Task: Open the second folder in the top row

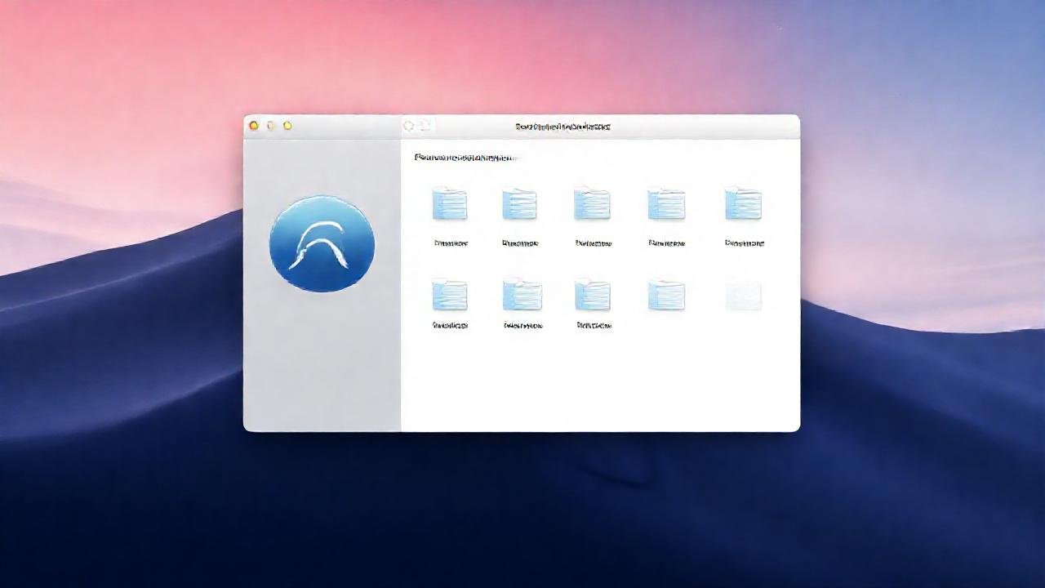Action: [x=520, y=203]
